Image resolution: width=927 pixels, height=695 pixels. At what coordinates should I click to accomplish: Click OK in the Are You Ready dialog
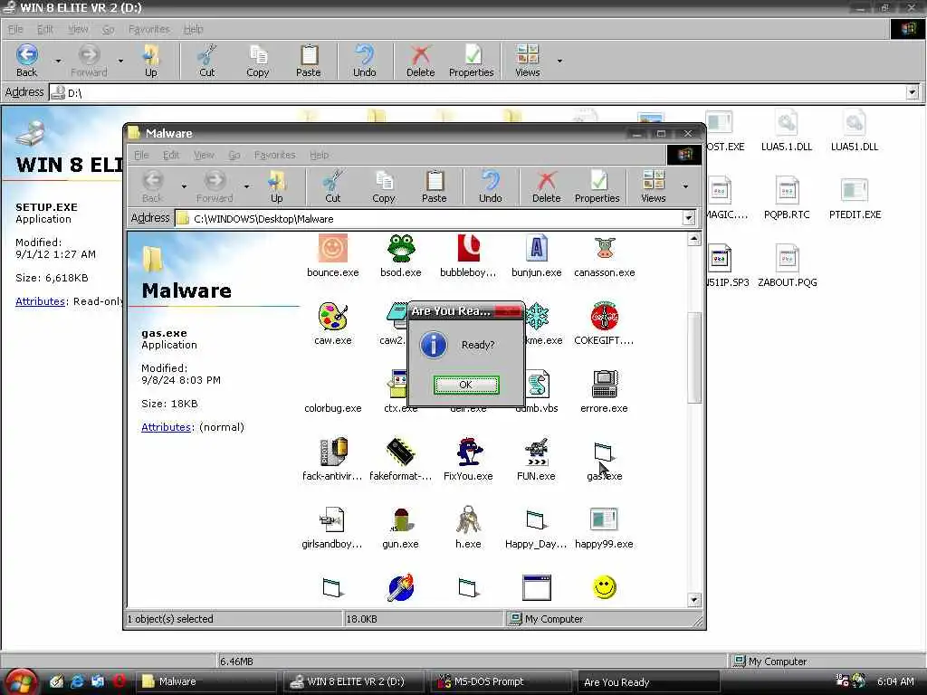(466, 385)
